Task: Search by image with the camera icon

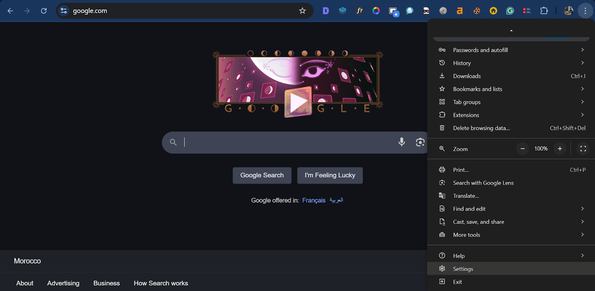Action: 420,142
